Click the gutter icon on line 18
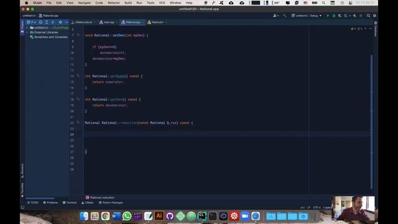The height and width of the screenshot is (224, 398). pyautogui.click(x=78, y=99)
